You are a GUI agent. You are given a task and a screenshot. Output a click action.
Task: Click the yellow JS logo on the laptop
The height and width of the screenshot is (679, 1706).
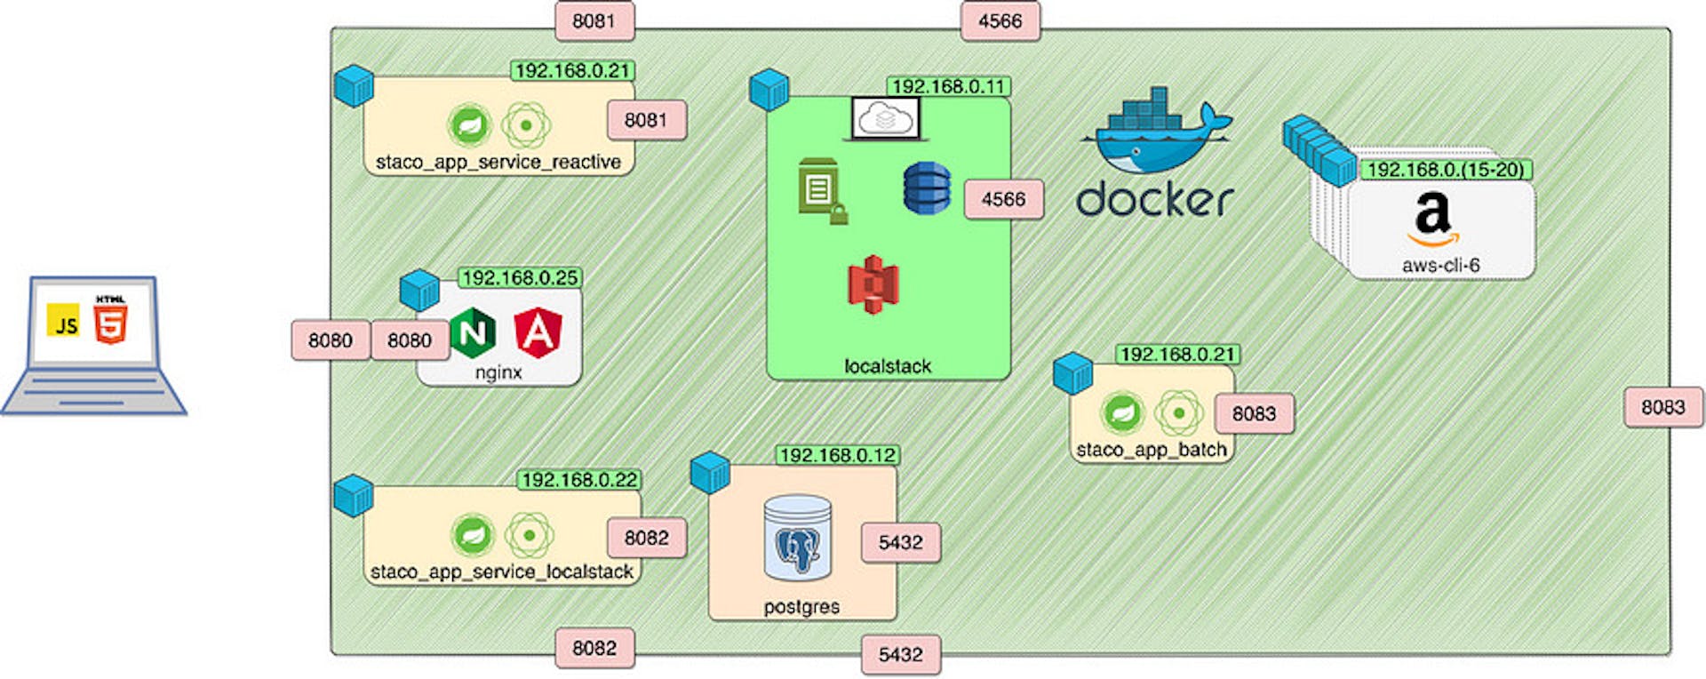coord(63,320)
